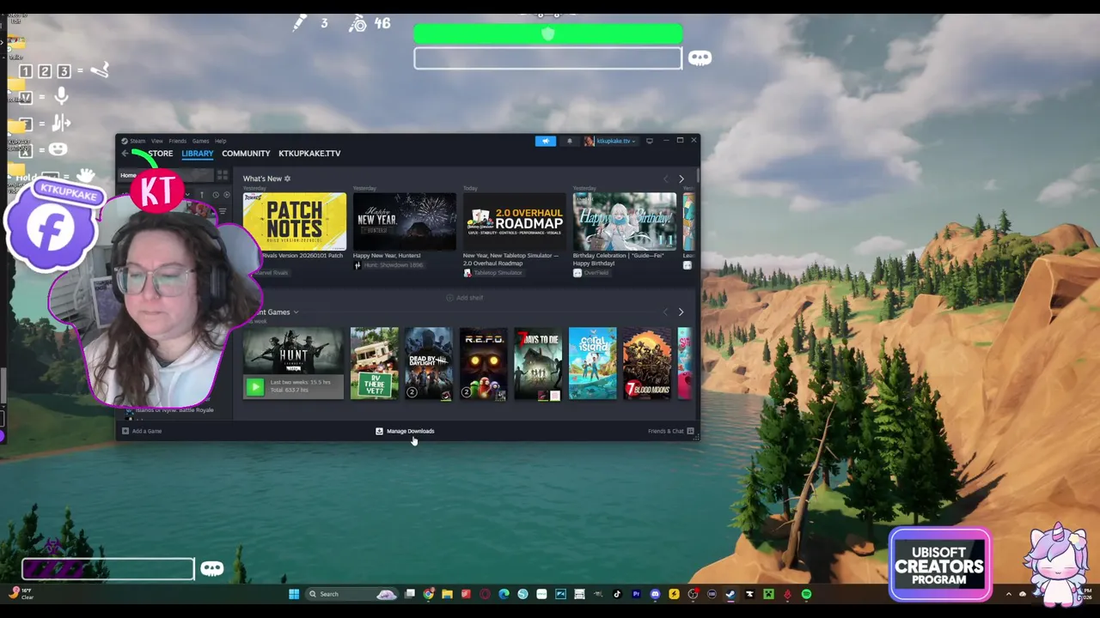This screenshot has width=1100, height=618.
Task: Open the Help menu
Action: 220,141
